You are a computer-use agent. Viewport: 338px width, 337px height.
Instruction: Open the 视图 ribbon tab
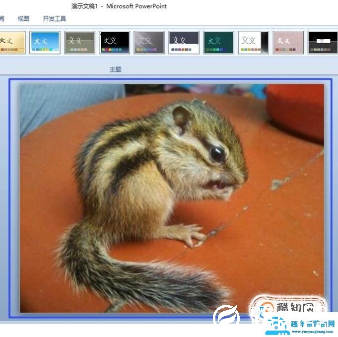coord(23,19)
